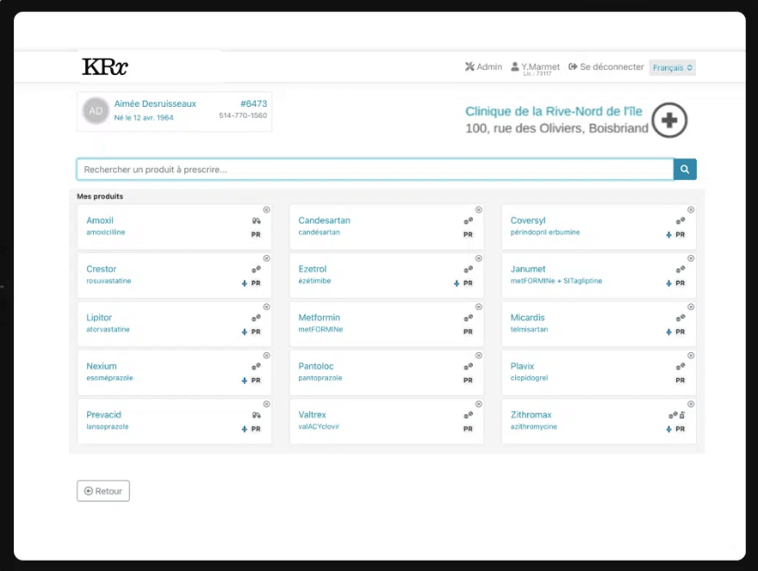
Task: Click Se déconnecter to log out
Action: click(606, 67)
